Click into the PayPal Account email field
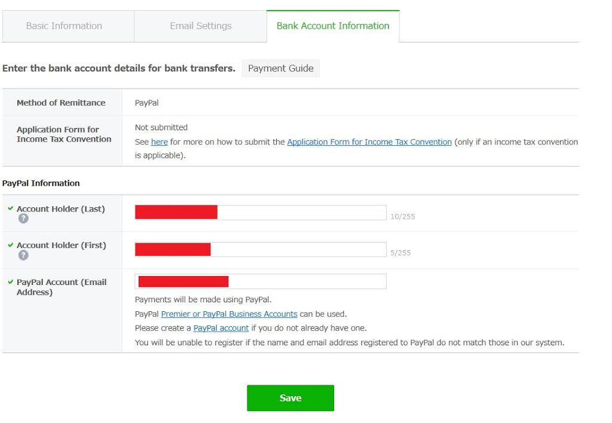The image size is (612, 423). (x=305, y=281)
